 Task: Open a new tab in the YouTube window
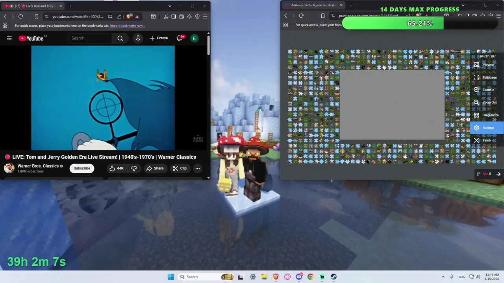(x=70, y=6)
